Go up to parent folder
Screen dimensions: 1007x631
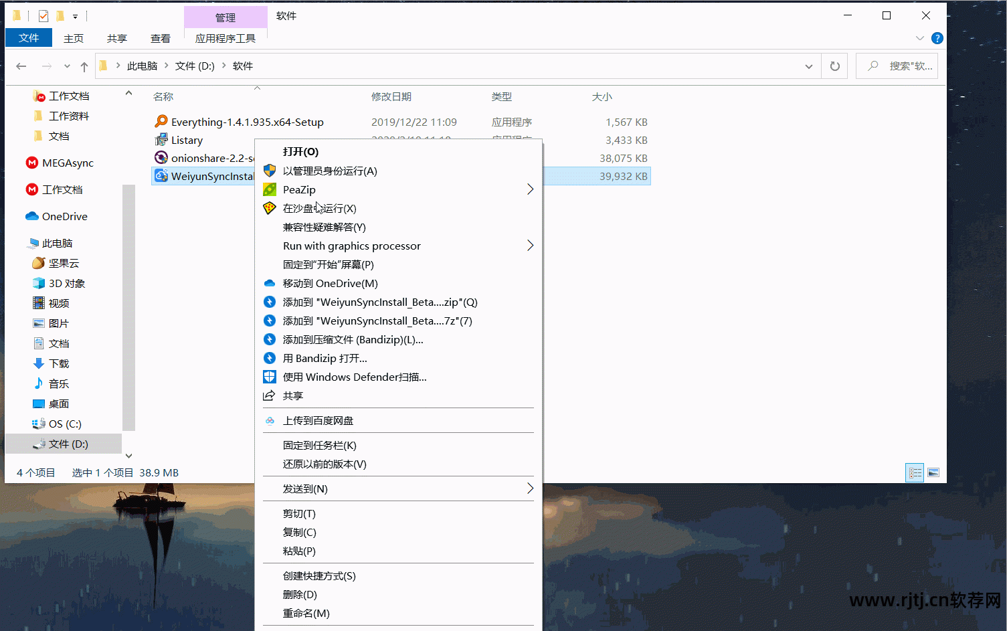pos(83,66)
